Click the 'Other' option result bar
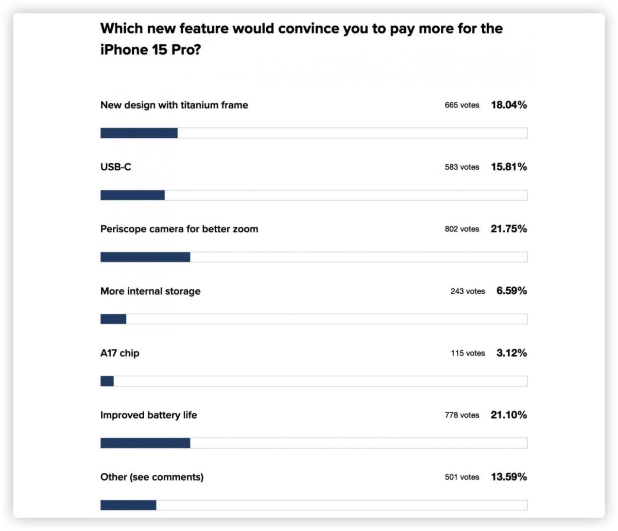The image size is (618, 531). coord(314,505)
